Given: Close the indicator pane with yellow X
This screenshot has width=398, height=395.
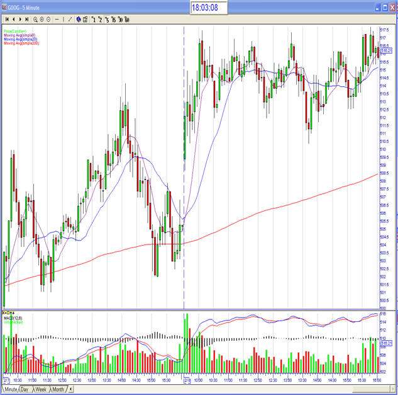Looking at the screenshot, I should point(3,313).
